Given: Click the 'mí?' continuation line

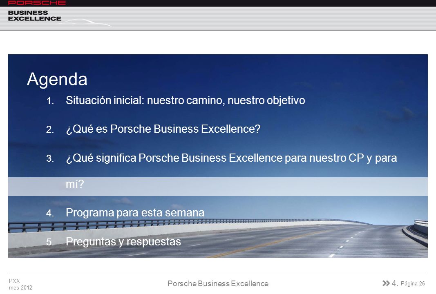Looking at the screenshot, I should 75,184.
